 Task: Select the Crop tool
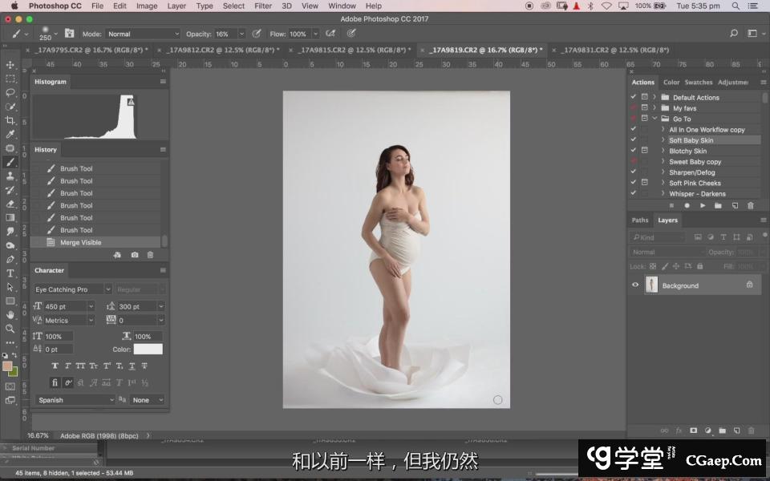point(10,120)
